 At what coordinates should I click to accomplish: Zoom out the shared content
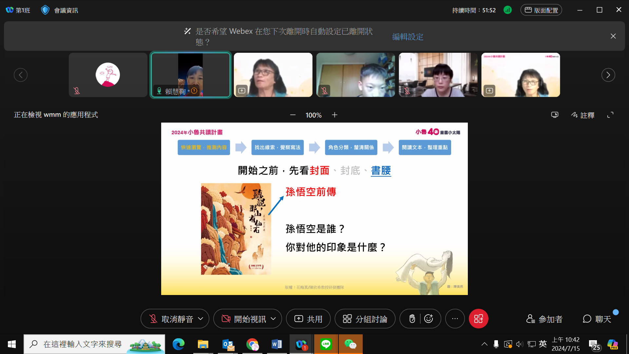tap(293, 115)
